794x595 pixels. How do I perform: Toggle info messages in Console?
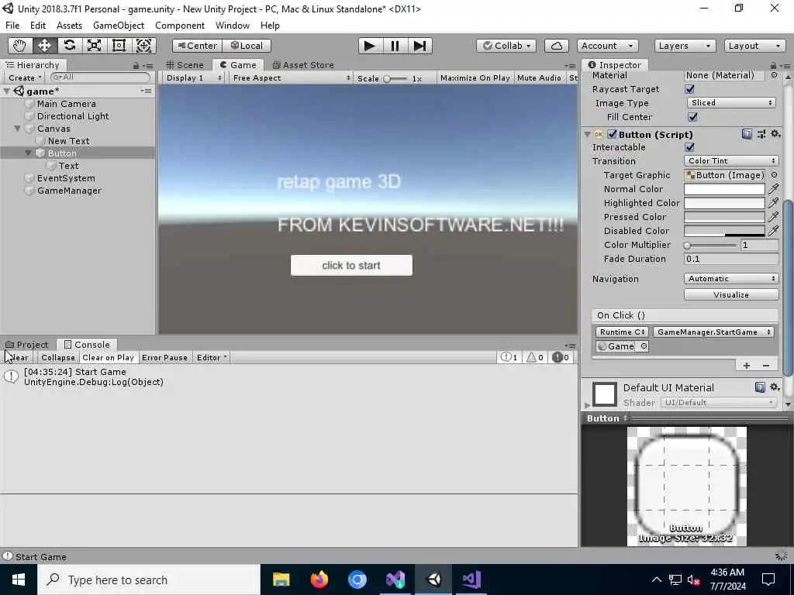tap(509, 357)
